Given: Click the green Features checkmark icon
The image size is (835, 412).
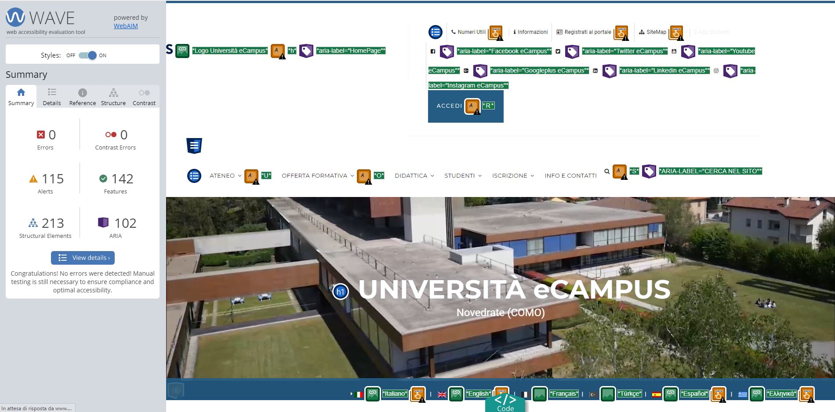Looking at the screenshot, I should coord(103,179).
